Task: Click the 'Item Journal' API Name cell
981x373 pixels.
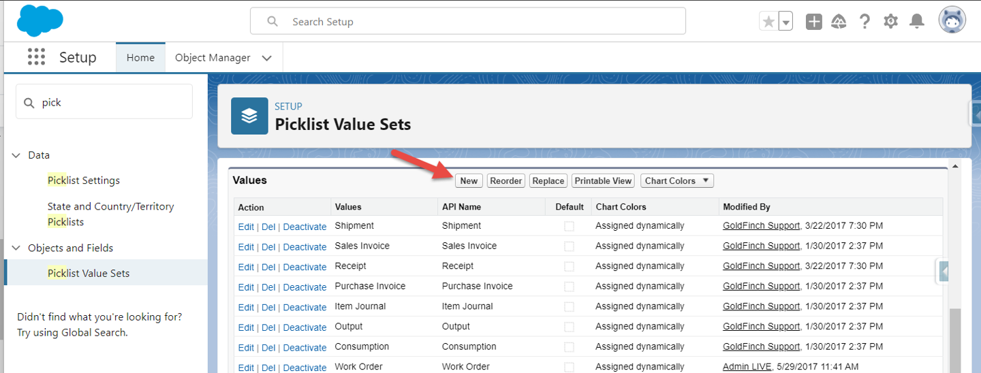Action: [467, 306]
